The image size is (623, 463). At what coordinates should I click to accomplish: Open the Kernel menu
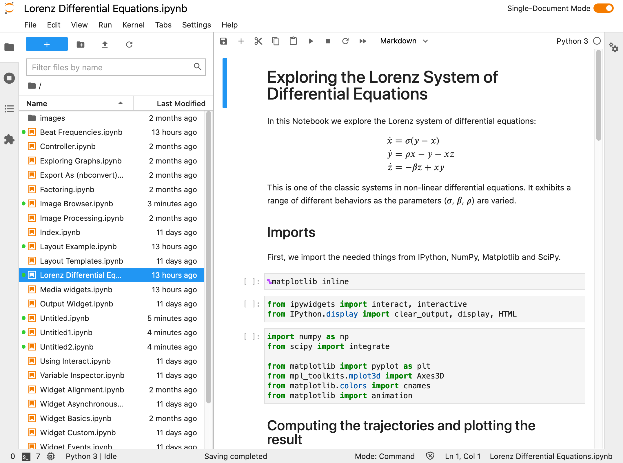click(x=133, y=25)
